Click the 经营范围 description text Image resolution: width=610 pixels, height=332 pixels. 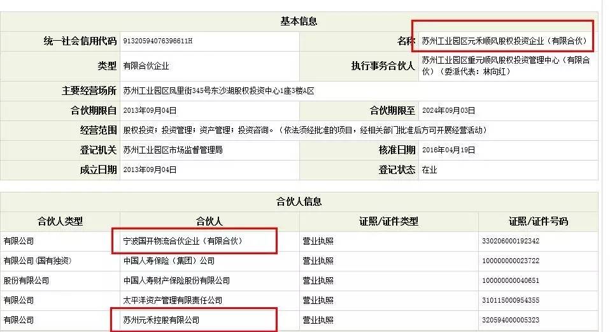pos(306,130)
